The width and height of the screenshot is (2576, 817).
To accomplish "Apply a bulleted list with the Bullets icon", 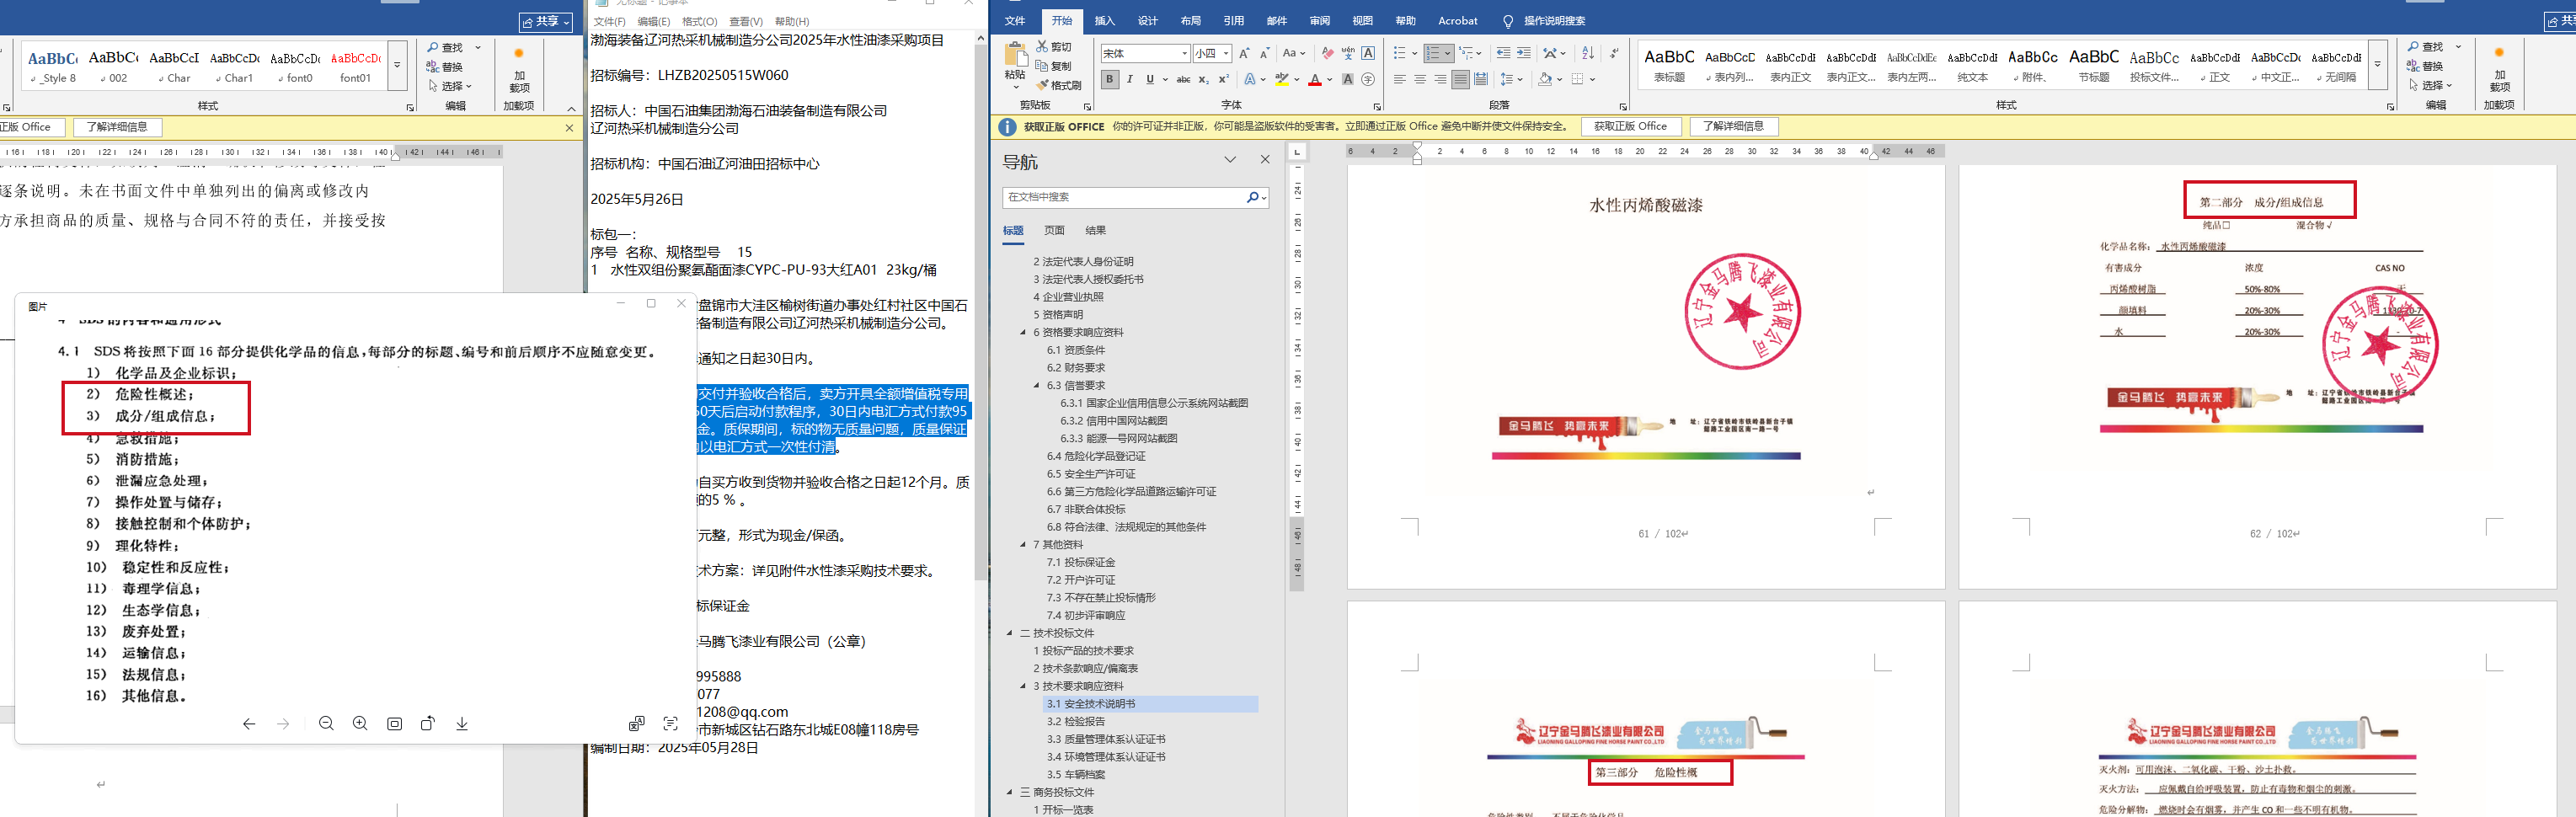I will click(1400, 53).
